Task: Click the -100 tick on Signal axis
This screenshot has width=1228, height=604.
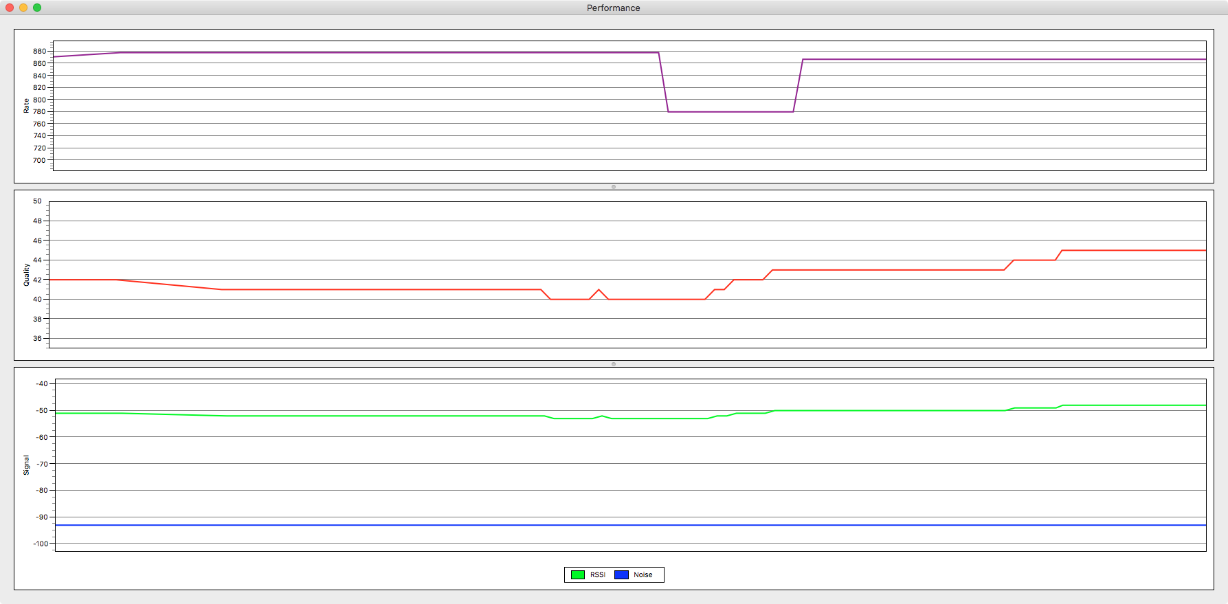Action: (41, 544)
